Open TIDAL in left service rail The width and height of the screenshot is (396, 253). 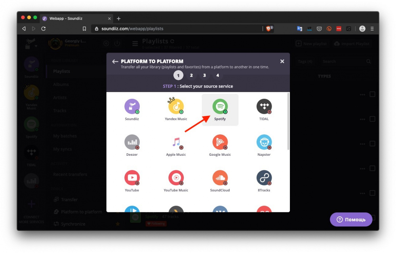pos(31,156)
